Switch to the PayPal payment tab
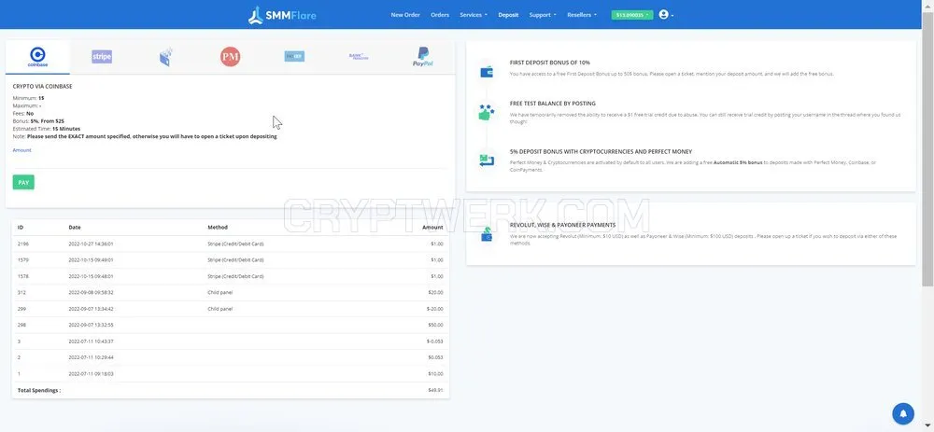 pyautogui.click(x=423, y=57)
